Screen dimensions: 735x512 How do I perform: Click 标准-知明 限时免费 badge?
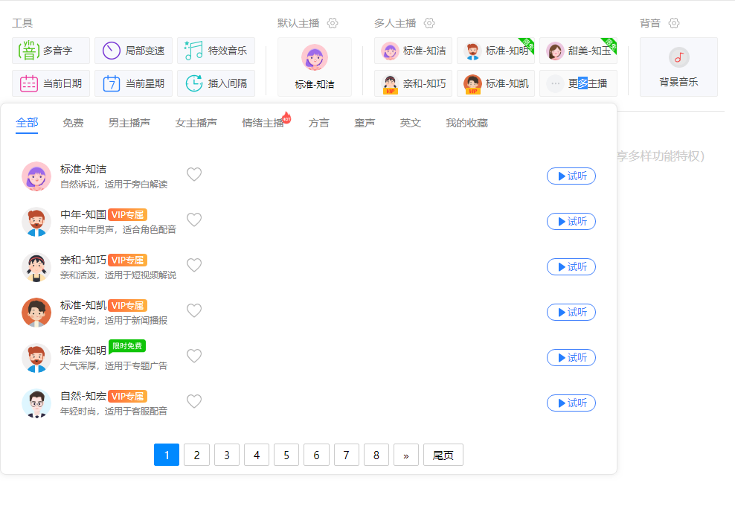point(127,346)
